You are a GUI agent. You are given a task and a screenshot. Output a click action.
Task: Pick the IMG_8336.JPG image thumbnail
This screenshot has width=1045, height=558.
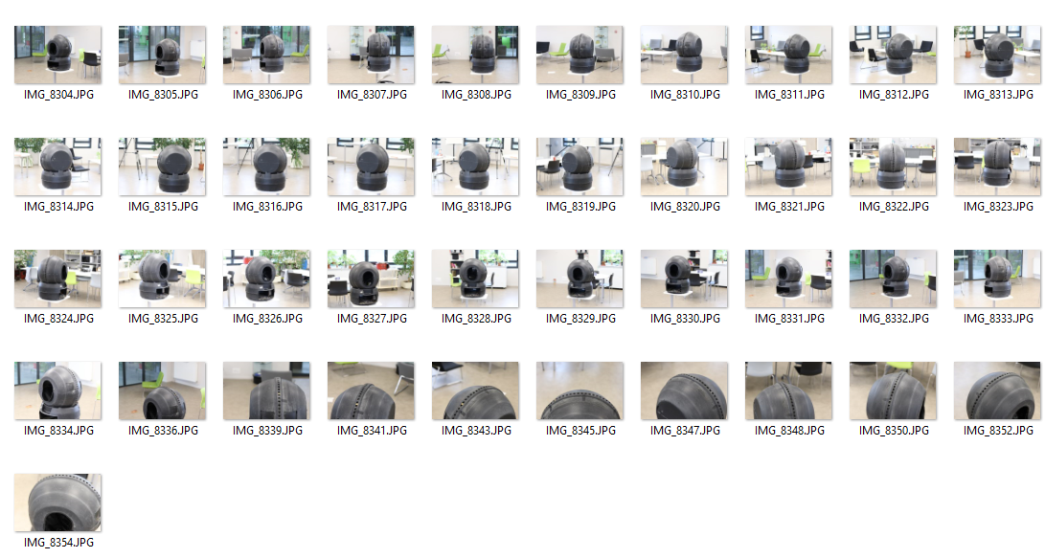click(162, 391)
